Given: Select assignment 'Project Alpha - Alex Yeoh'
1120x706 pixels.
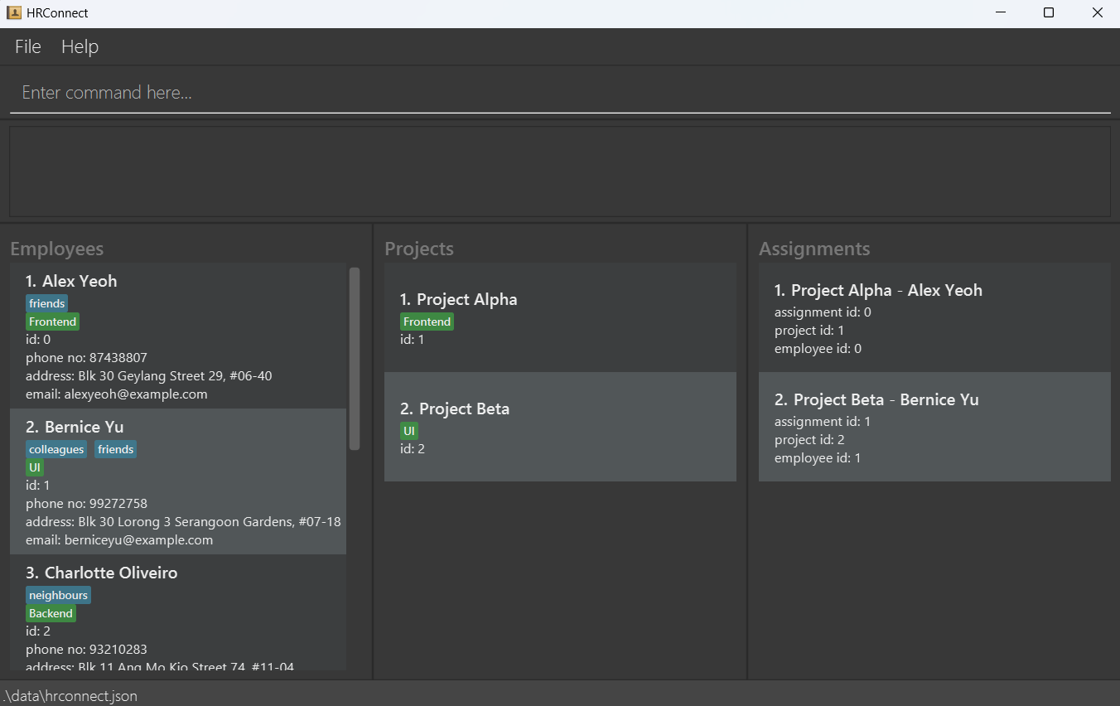Looking at the screenshot, I should [934, 317].
